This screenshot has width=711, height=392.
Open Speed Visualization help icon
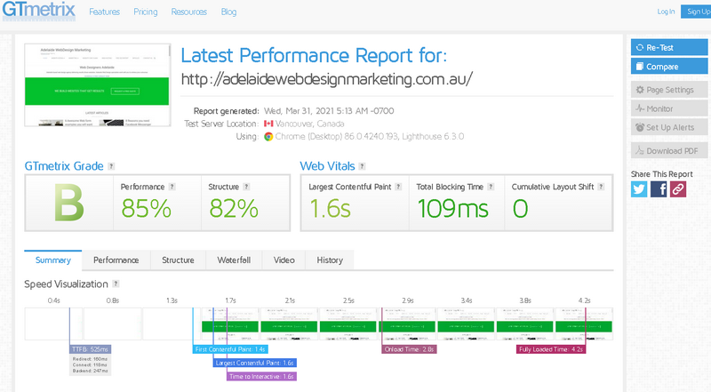coord(116,284)
